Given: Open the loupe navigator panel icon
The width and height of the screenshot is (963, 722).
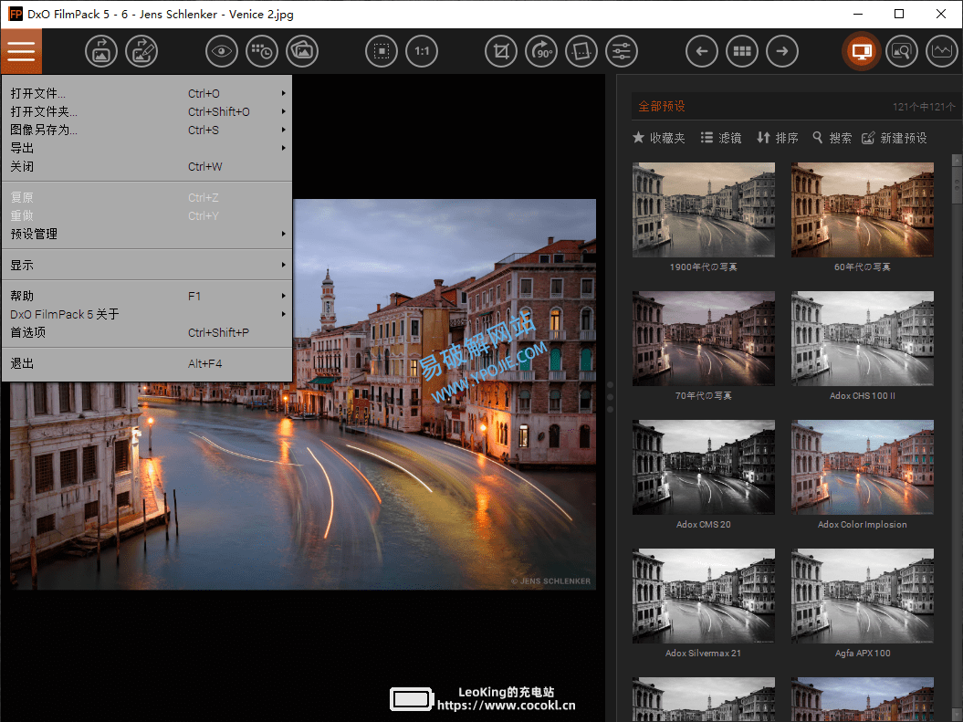Looking at the screenshot, I should pos(902,51).
